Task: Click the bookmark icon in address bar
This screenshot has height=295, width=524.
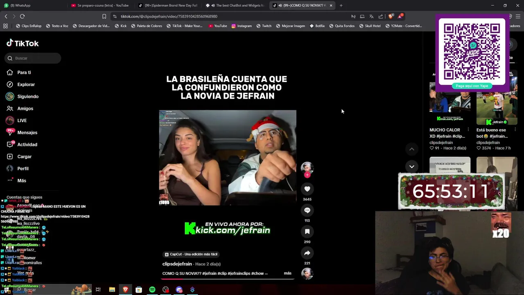Action: [x=104, y=16]
